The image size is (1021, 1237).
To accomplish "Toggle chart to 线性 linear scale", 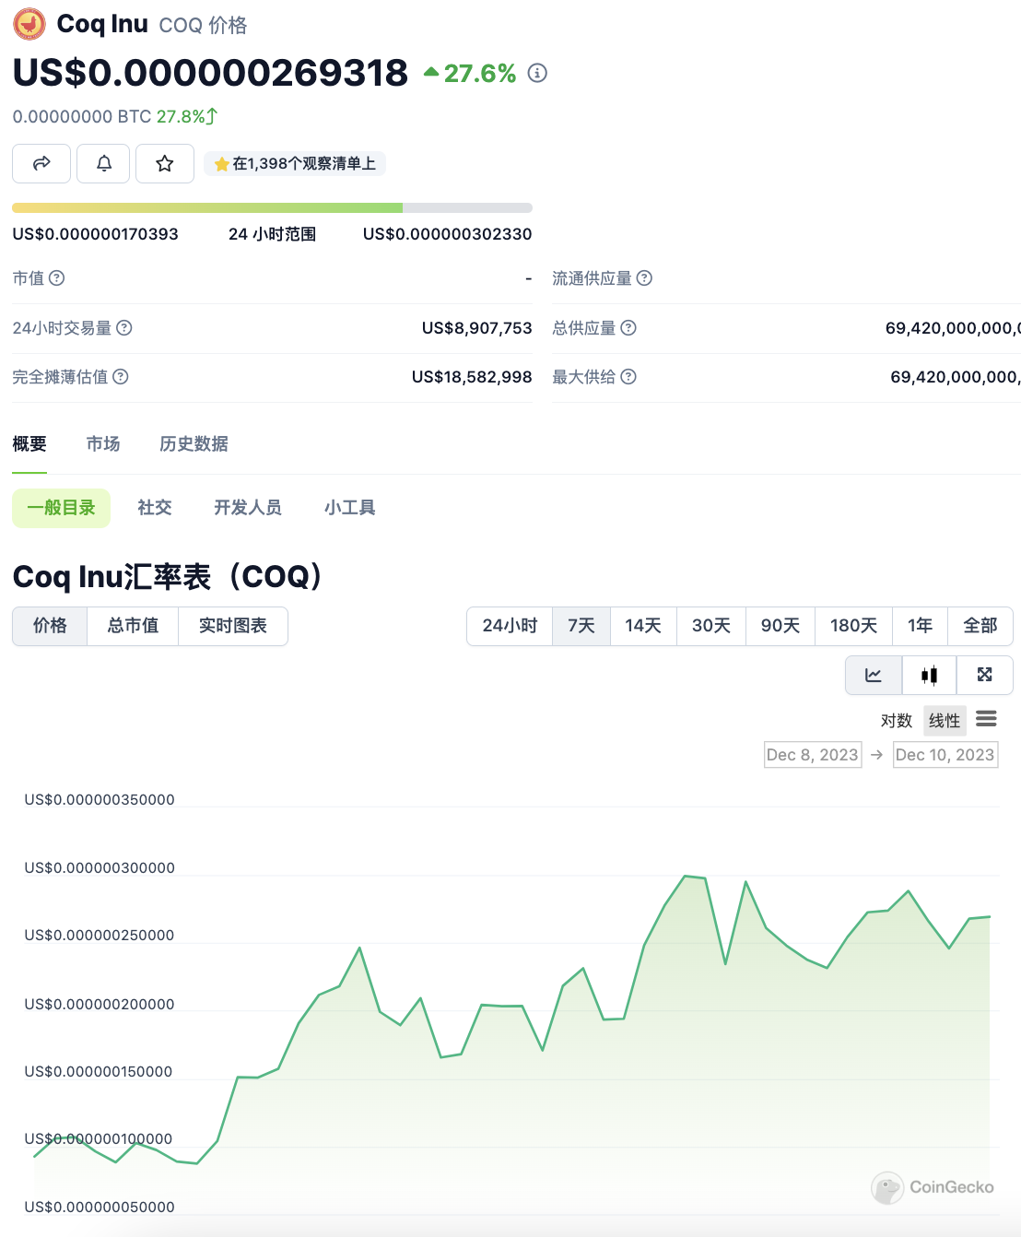I will pos(944,720).
